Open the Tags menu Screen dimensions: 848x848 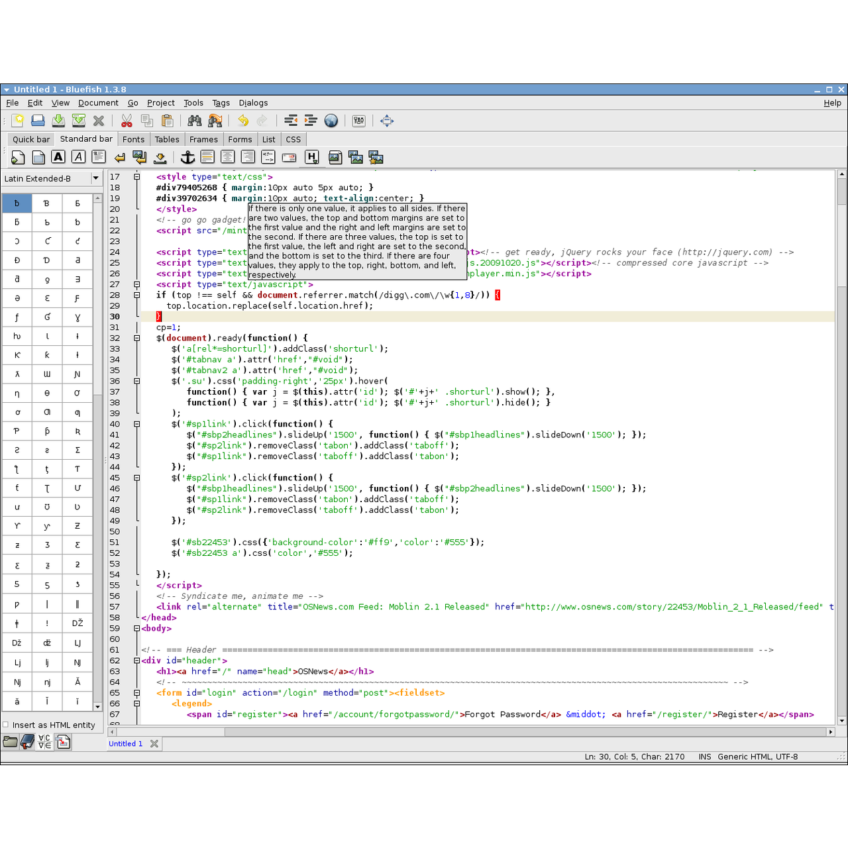point(221,103)
